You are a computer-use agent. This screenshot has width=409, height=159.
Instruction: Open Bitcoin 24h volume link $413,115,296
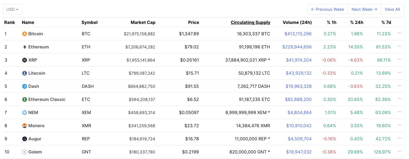[298, 34]
